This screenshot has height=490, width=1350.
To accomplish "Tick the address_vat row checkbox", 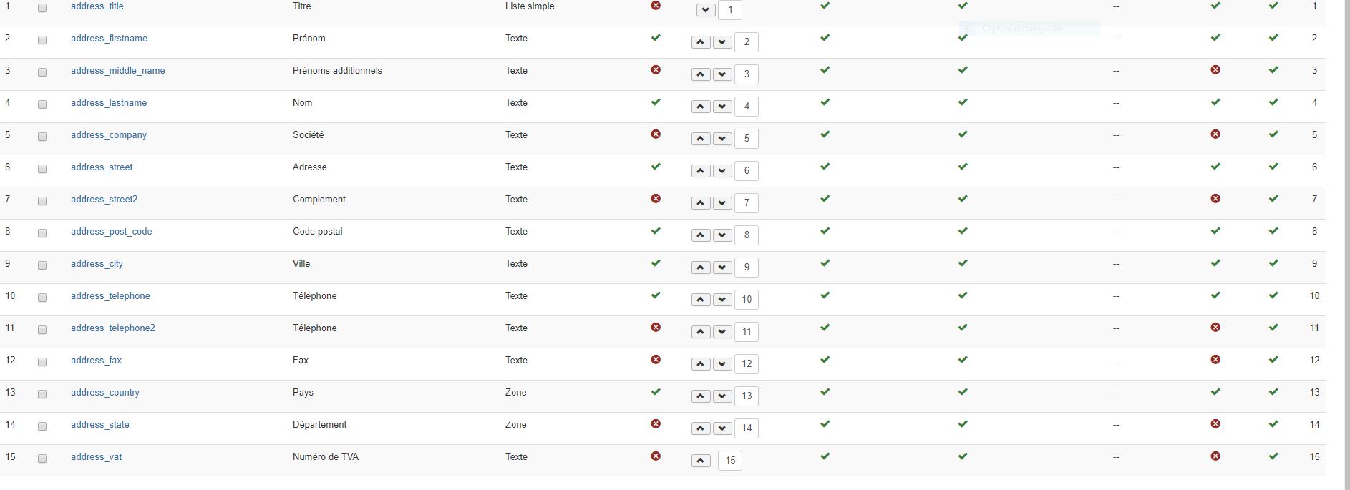I will click(42, 459).
